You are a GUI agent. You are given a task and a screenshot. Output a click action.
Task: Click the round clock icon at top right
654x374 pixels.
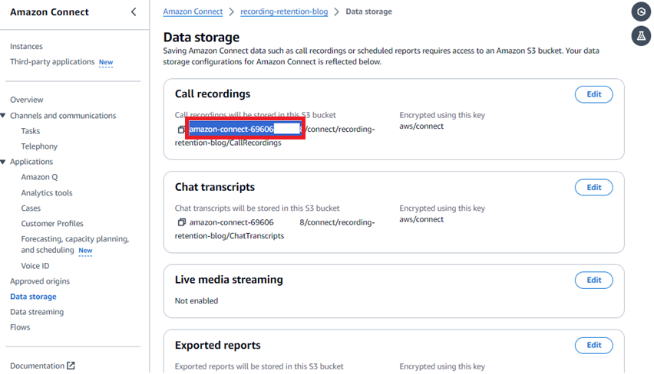640,12
